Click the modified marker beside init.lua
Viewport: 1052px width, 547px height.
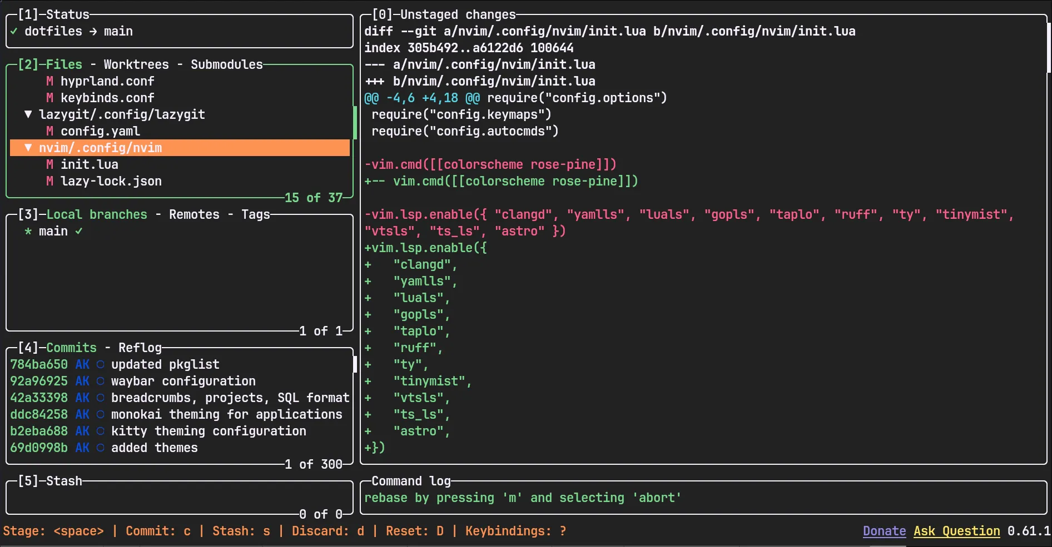(49, 164)
